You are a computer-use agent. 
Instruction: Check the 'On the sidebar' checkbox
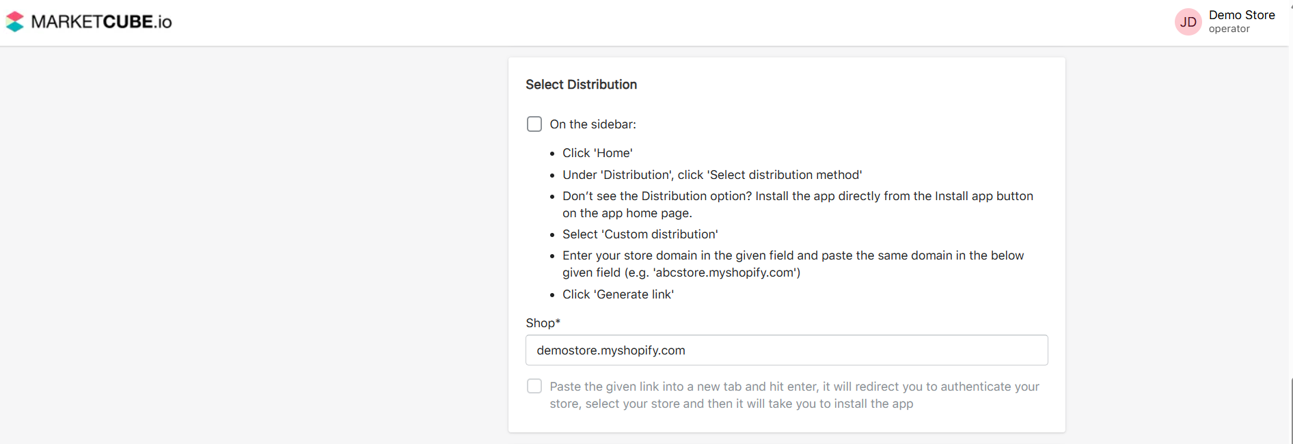(x=534, y=124)
